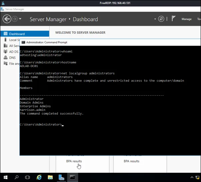Open the Manage menu

pyautogui.click(x=187, y=19)
